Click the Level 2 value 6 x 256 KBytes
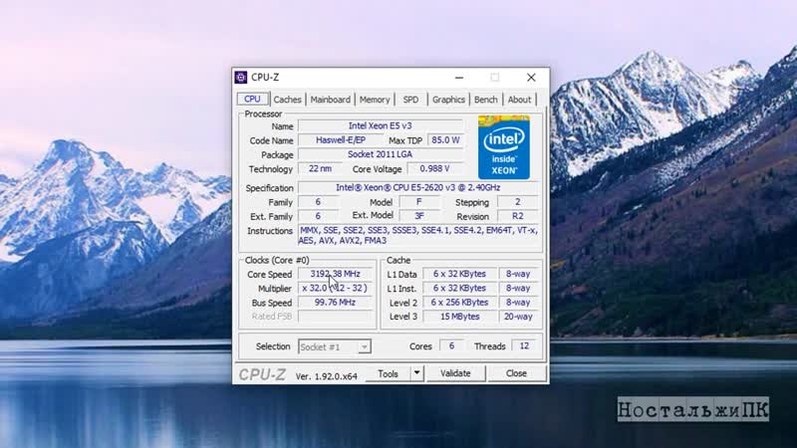Viewport: 797px width, 448px height. (459, 303)
